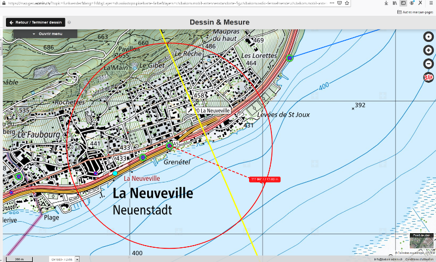The width and height of the screenshot is (436, 262).
Task: Select the cyan dot marker on the road
Action: [115, 173]
